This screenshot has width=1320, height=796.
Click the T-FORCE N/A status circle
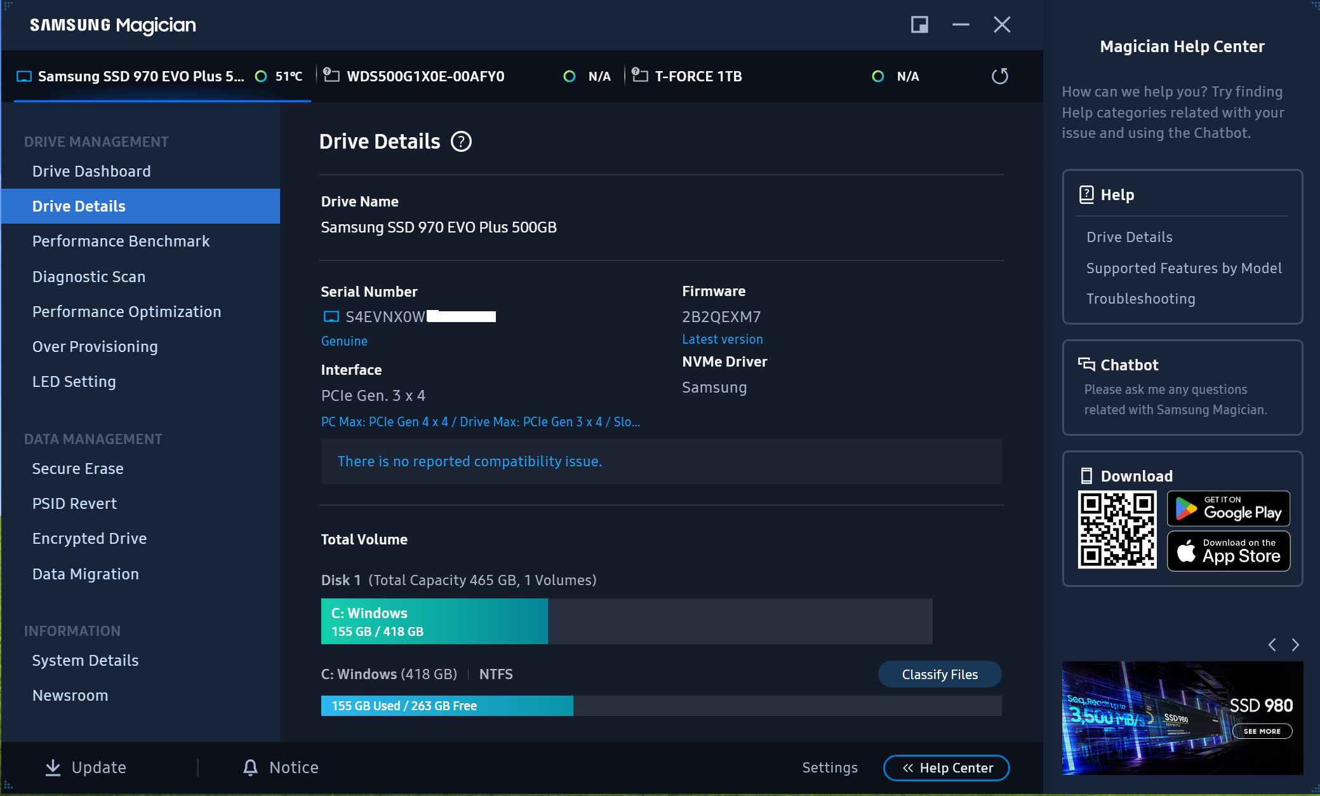click(878, 76)
